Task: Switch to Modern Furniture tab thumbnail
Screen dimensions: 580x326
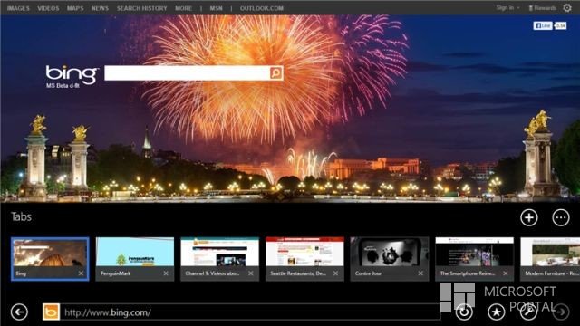Action: [x=550, y=259]
